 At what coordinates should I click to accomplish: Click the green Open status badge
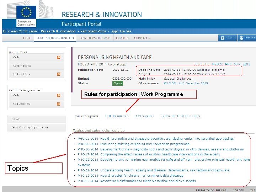pyautogui.click(x=118, y=83)
